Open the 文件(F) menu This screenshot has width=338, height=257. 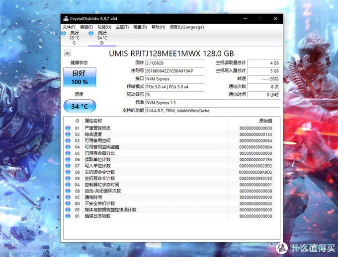[69, 27]
